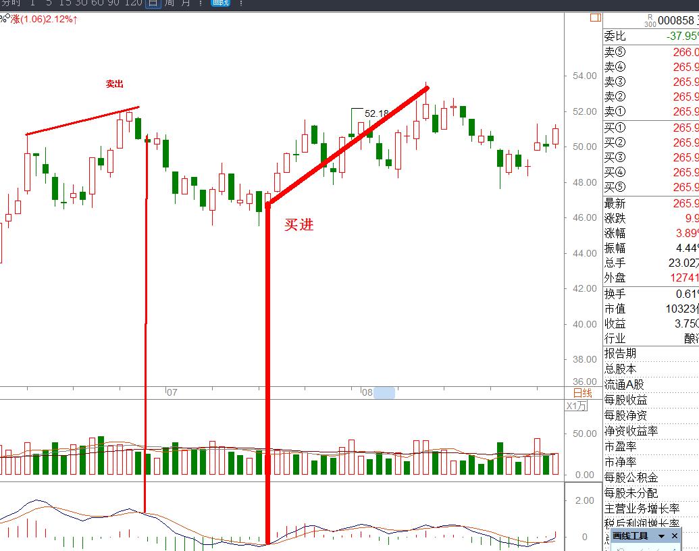Click the 主营业务增长率 row
Screen dimensions: 699x551
pyautogui.click(x=651, y=508)
